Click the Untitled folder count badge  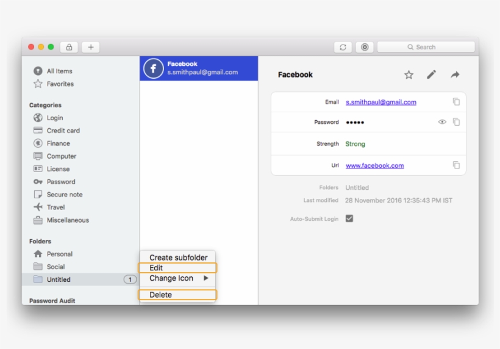tap(130, 280)
